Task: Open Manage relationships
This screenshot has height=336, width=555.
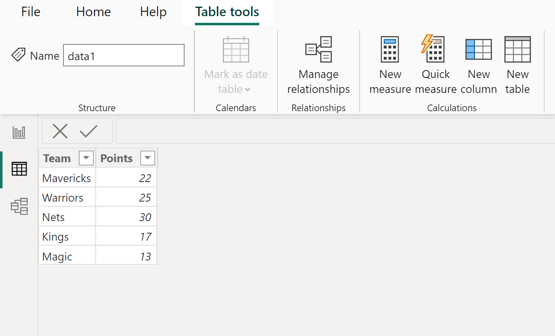Action: [318, 64]
